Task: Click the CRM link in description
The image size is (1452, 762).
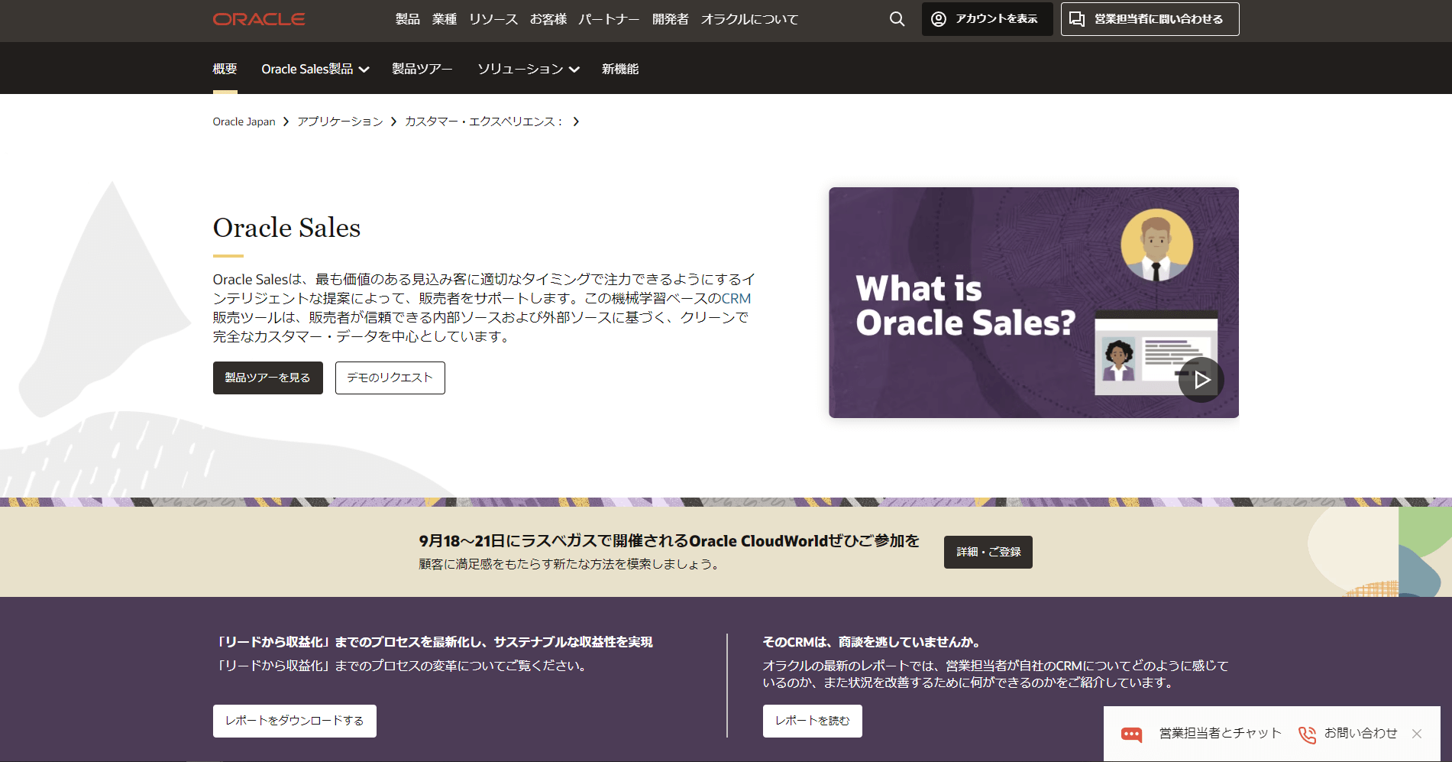Action: (736, 298)
